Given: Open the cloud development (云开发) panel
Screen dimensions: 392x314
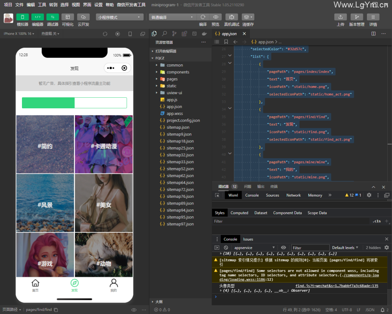Looking at the screenshot, I should [x=83, y=17].
